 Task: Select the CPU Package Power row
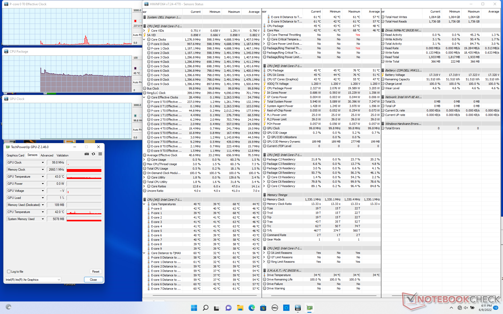coord(321,88)
